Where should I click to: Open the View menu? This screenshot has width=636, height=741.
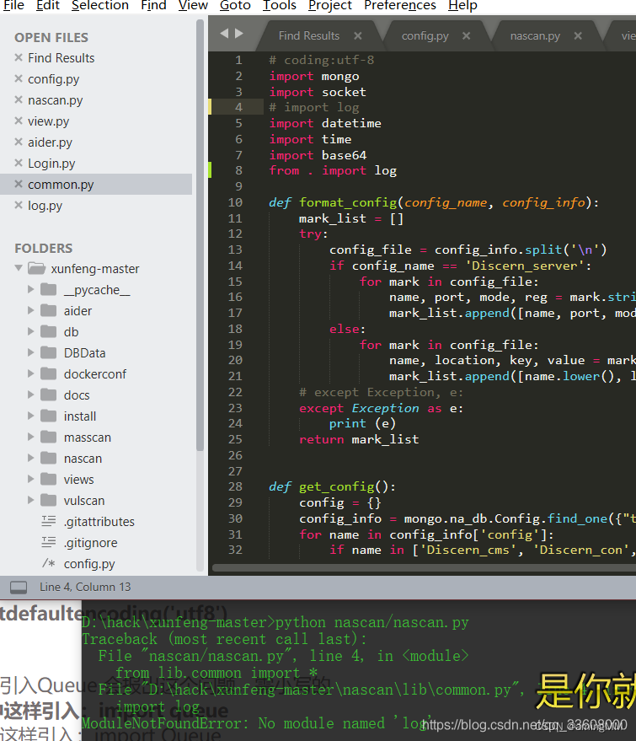point(193,6)
